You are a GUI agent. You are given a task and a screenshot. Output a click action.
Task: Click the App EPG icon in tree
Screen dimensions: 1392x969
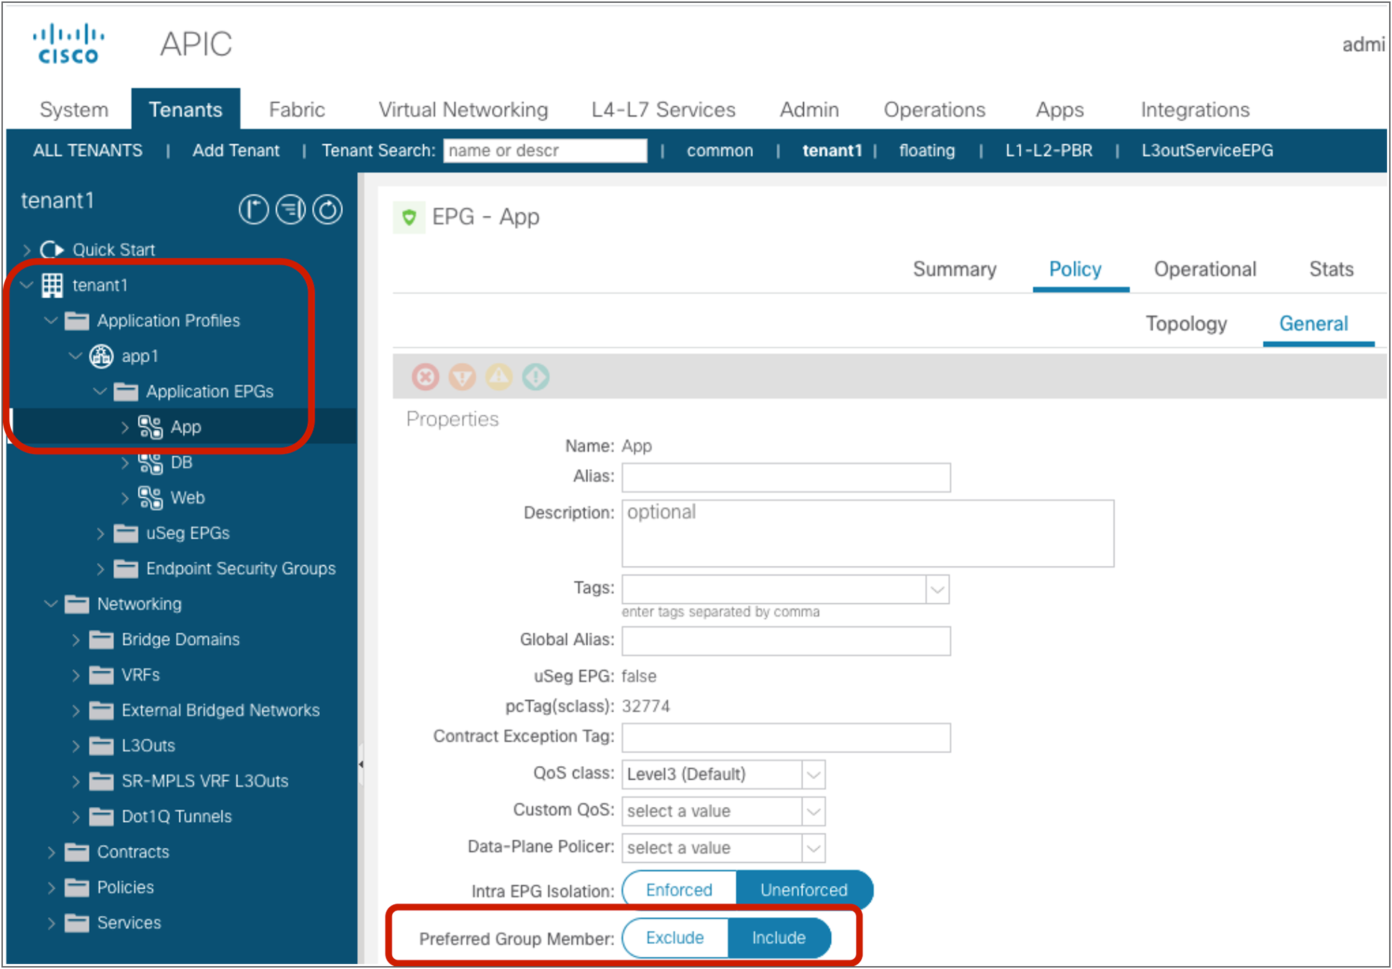[x=150, y=427]
